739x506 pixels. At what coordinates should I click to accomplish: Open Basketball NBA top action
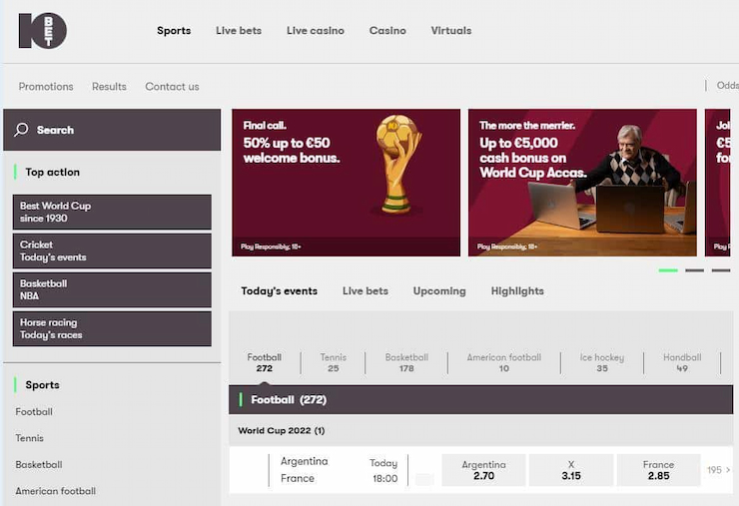[112, 289]
